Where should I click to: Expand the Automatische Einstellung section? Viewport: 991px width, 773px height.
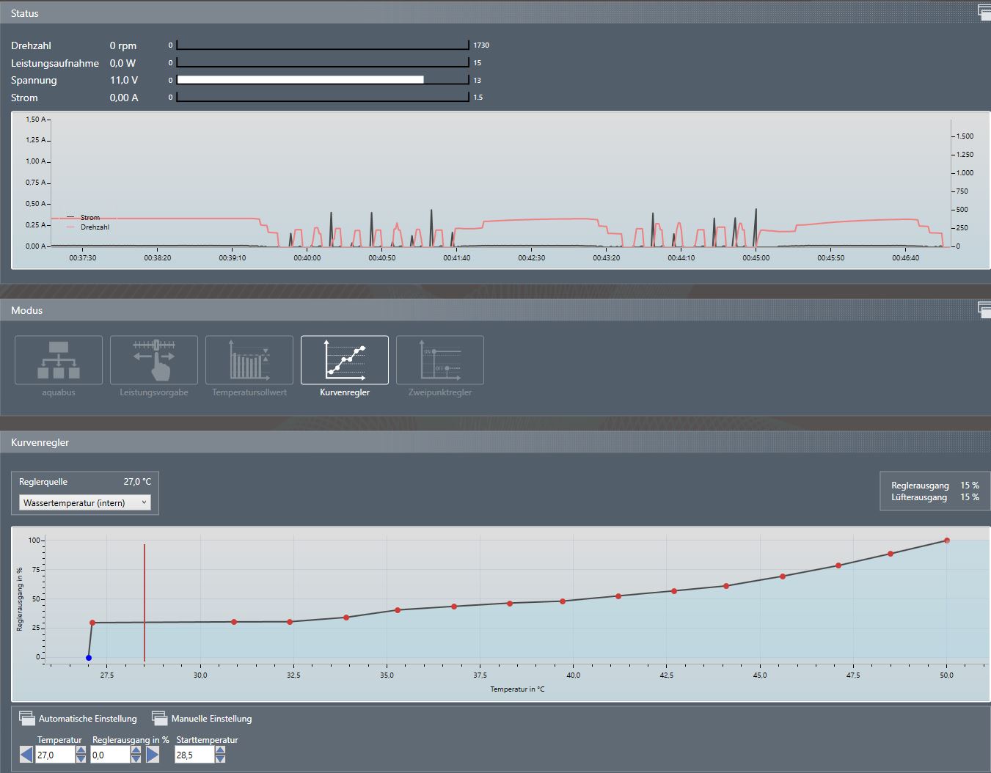[27, 718]
